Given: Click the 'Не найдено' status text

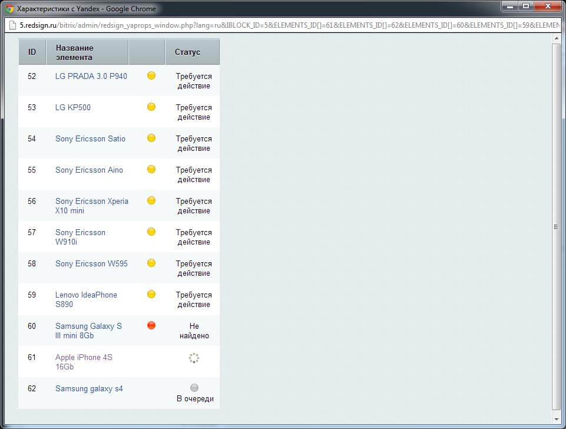Looking at the screenshot, I should 194,331.
